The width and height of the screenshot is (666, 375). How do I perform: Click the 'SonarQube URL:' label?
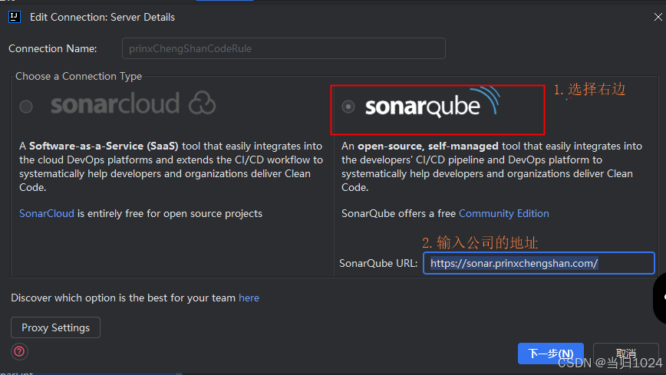tap(378, 263)
